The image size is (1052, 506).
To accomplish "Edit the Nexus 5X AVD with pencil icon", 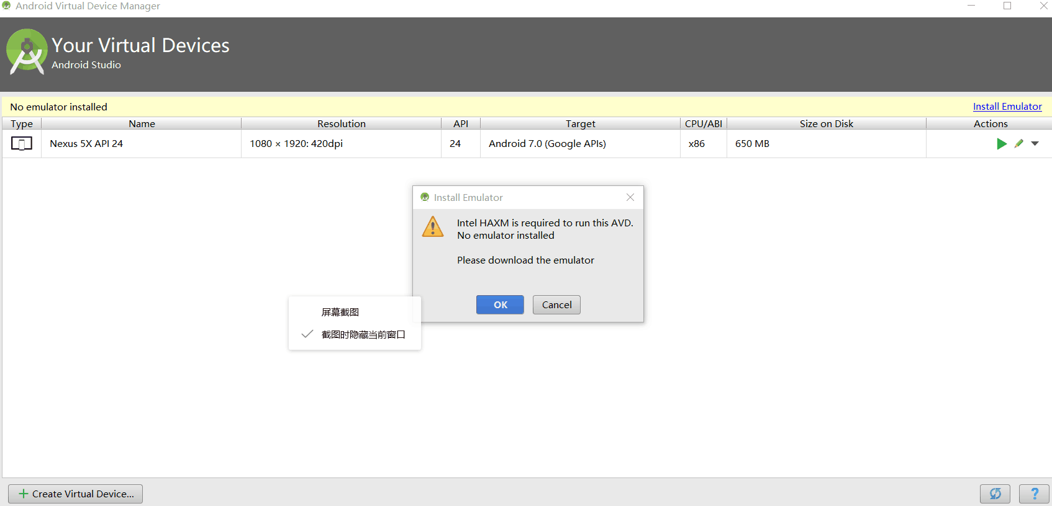I will coord(1018,144).
